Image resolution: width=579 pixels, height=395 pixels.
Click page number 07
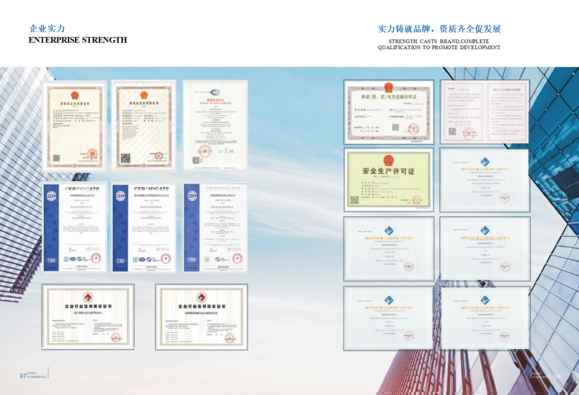(23, 376)
